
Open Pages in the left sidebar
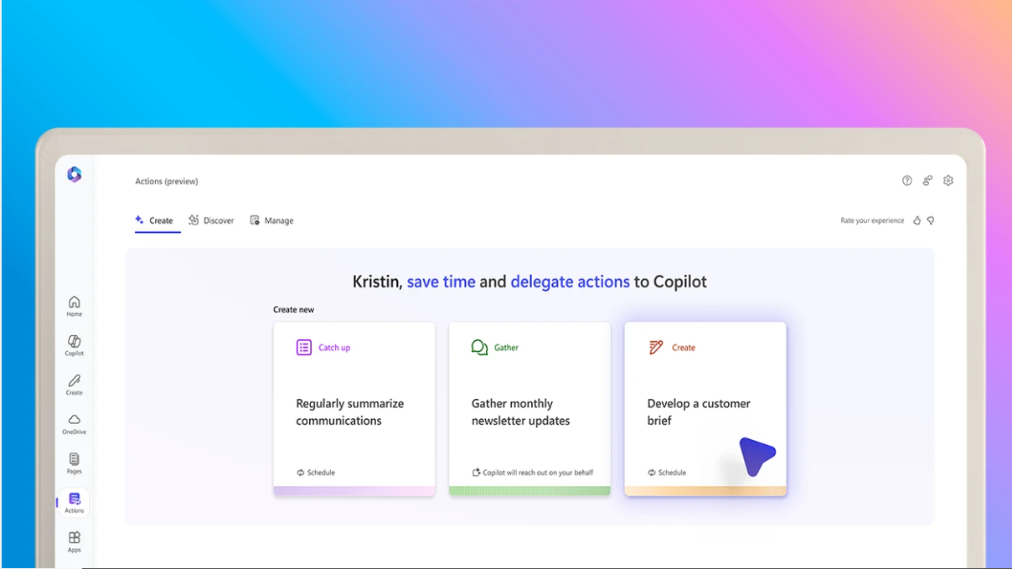(75, 462)
